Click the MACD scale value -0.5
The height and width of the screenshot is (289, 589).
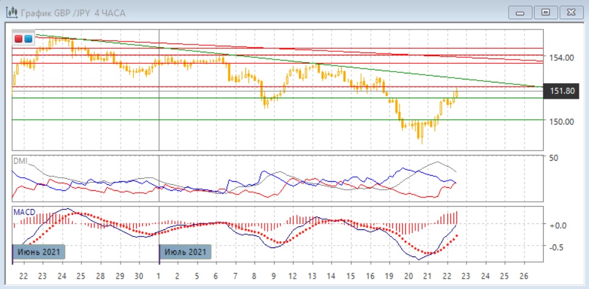558,246
